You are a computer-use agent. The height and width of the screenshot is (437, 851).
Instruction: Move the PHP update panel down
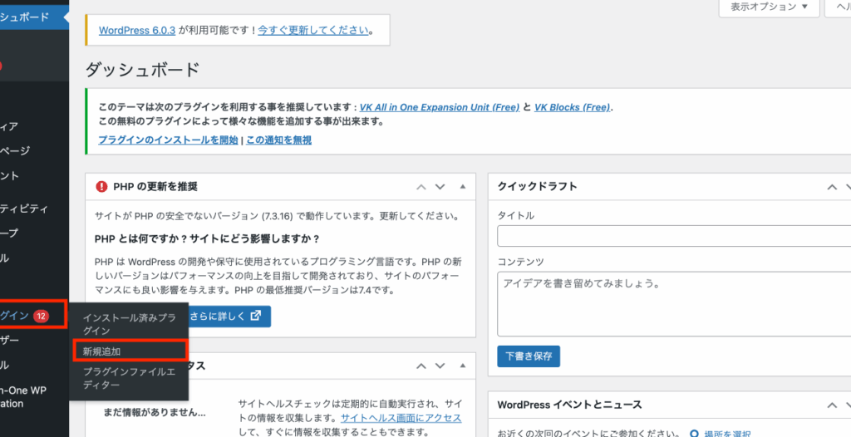[x=440, y=187]
